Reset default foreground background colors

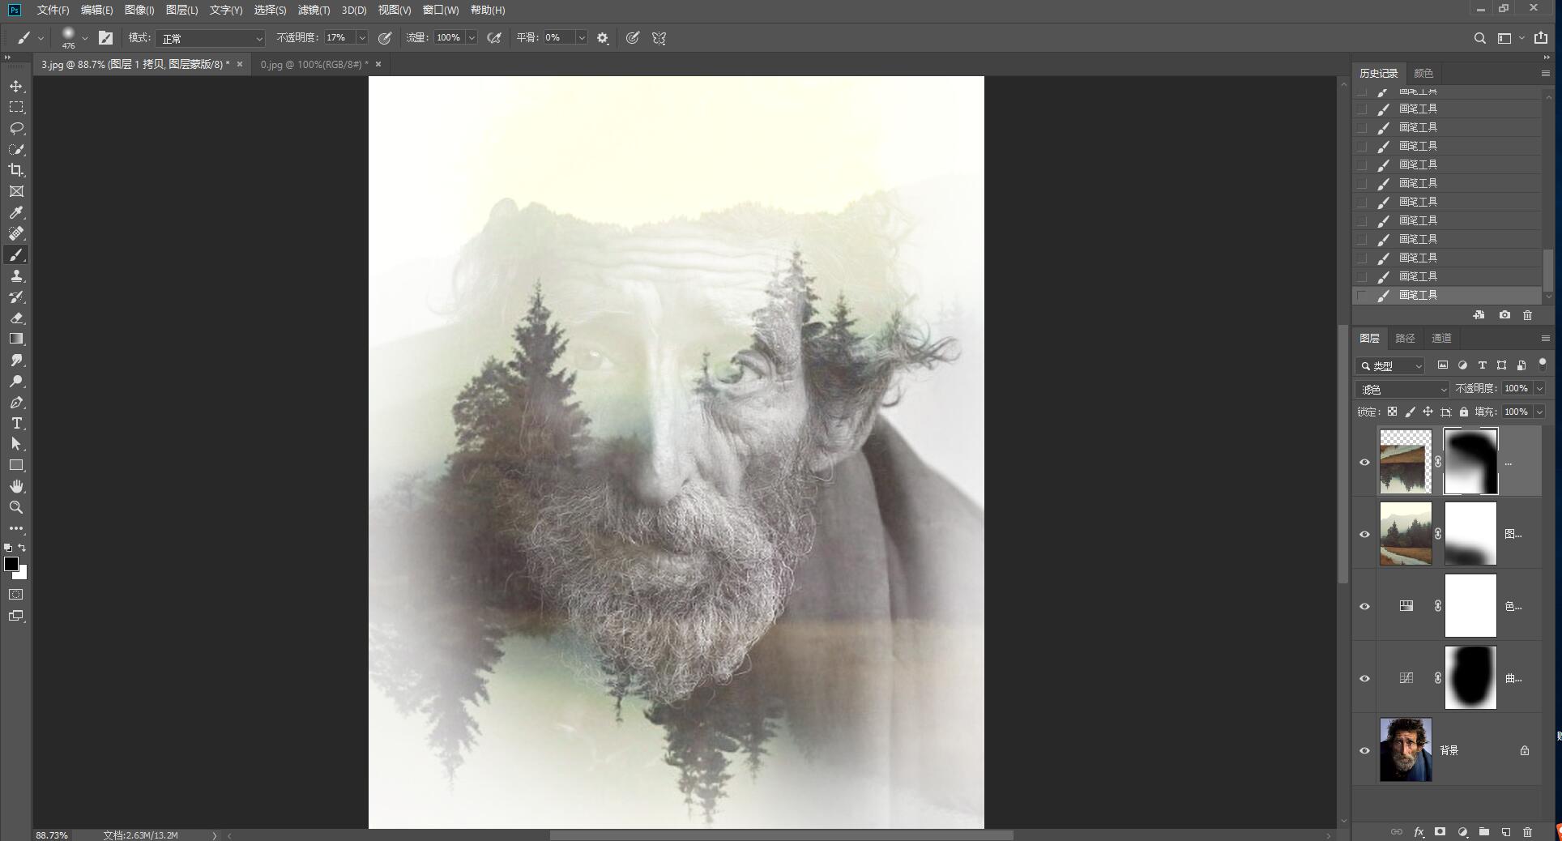point(8,549)
